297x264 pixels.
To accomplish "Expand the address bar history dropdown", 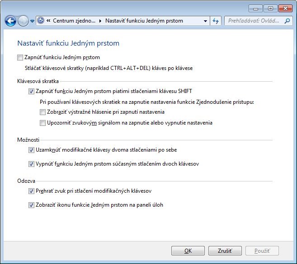I will [205, 21].
